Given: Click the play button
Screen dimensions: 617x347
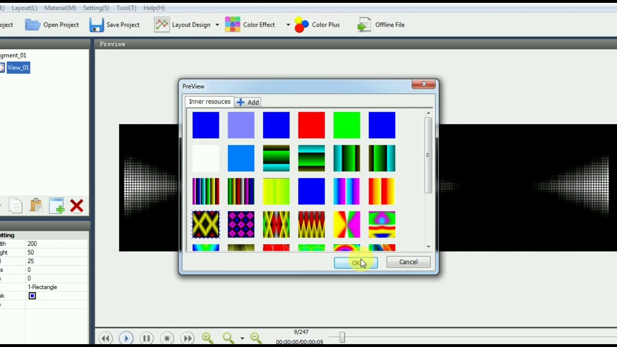Looking at the screenshot, I should 126,338.
